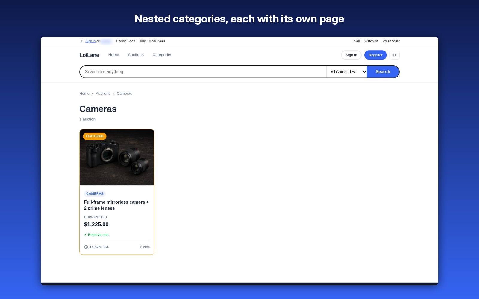
Task: Click the clock icon beside the countdown
Action: click(86, 247)
